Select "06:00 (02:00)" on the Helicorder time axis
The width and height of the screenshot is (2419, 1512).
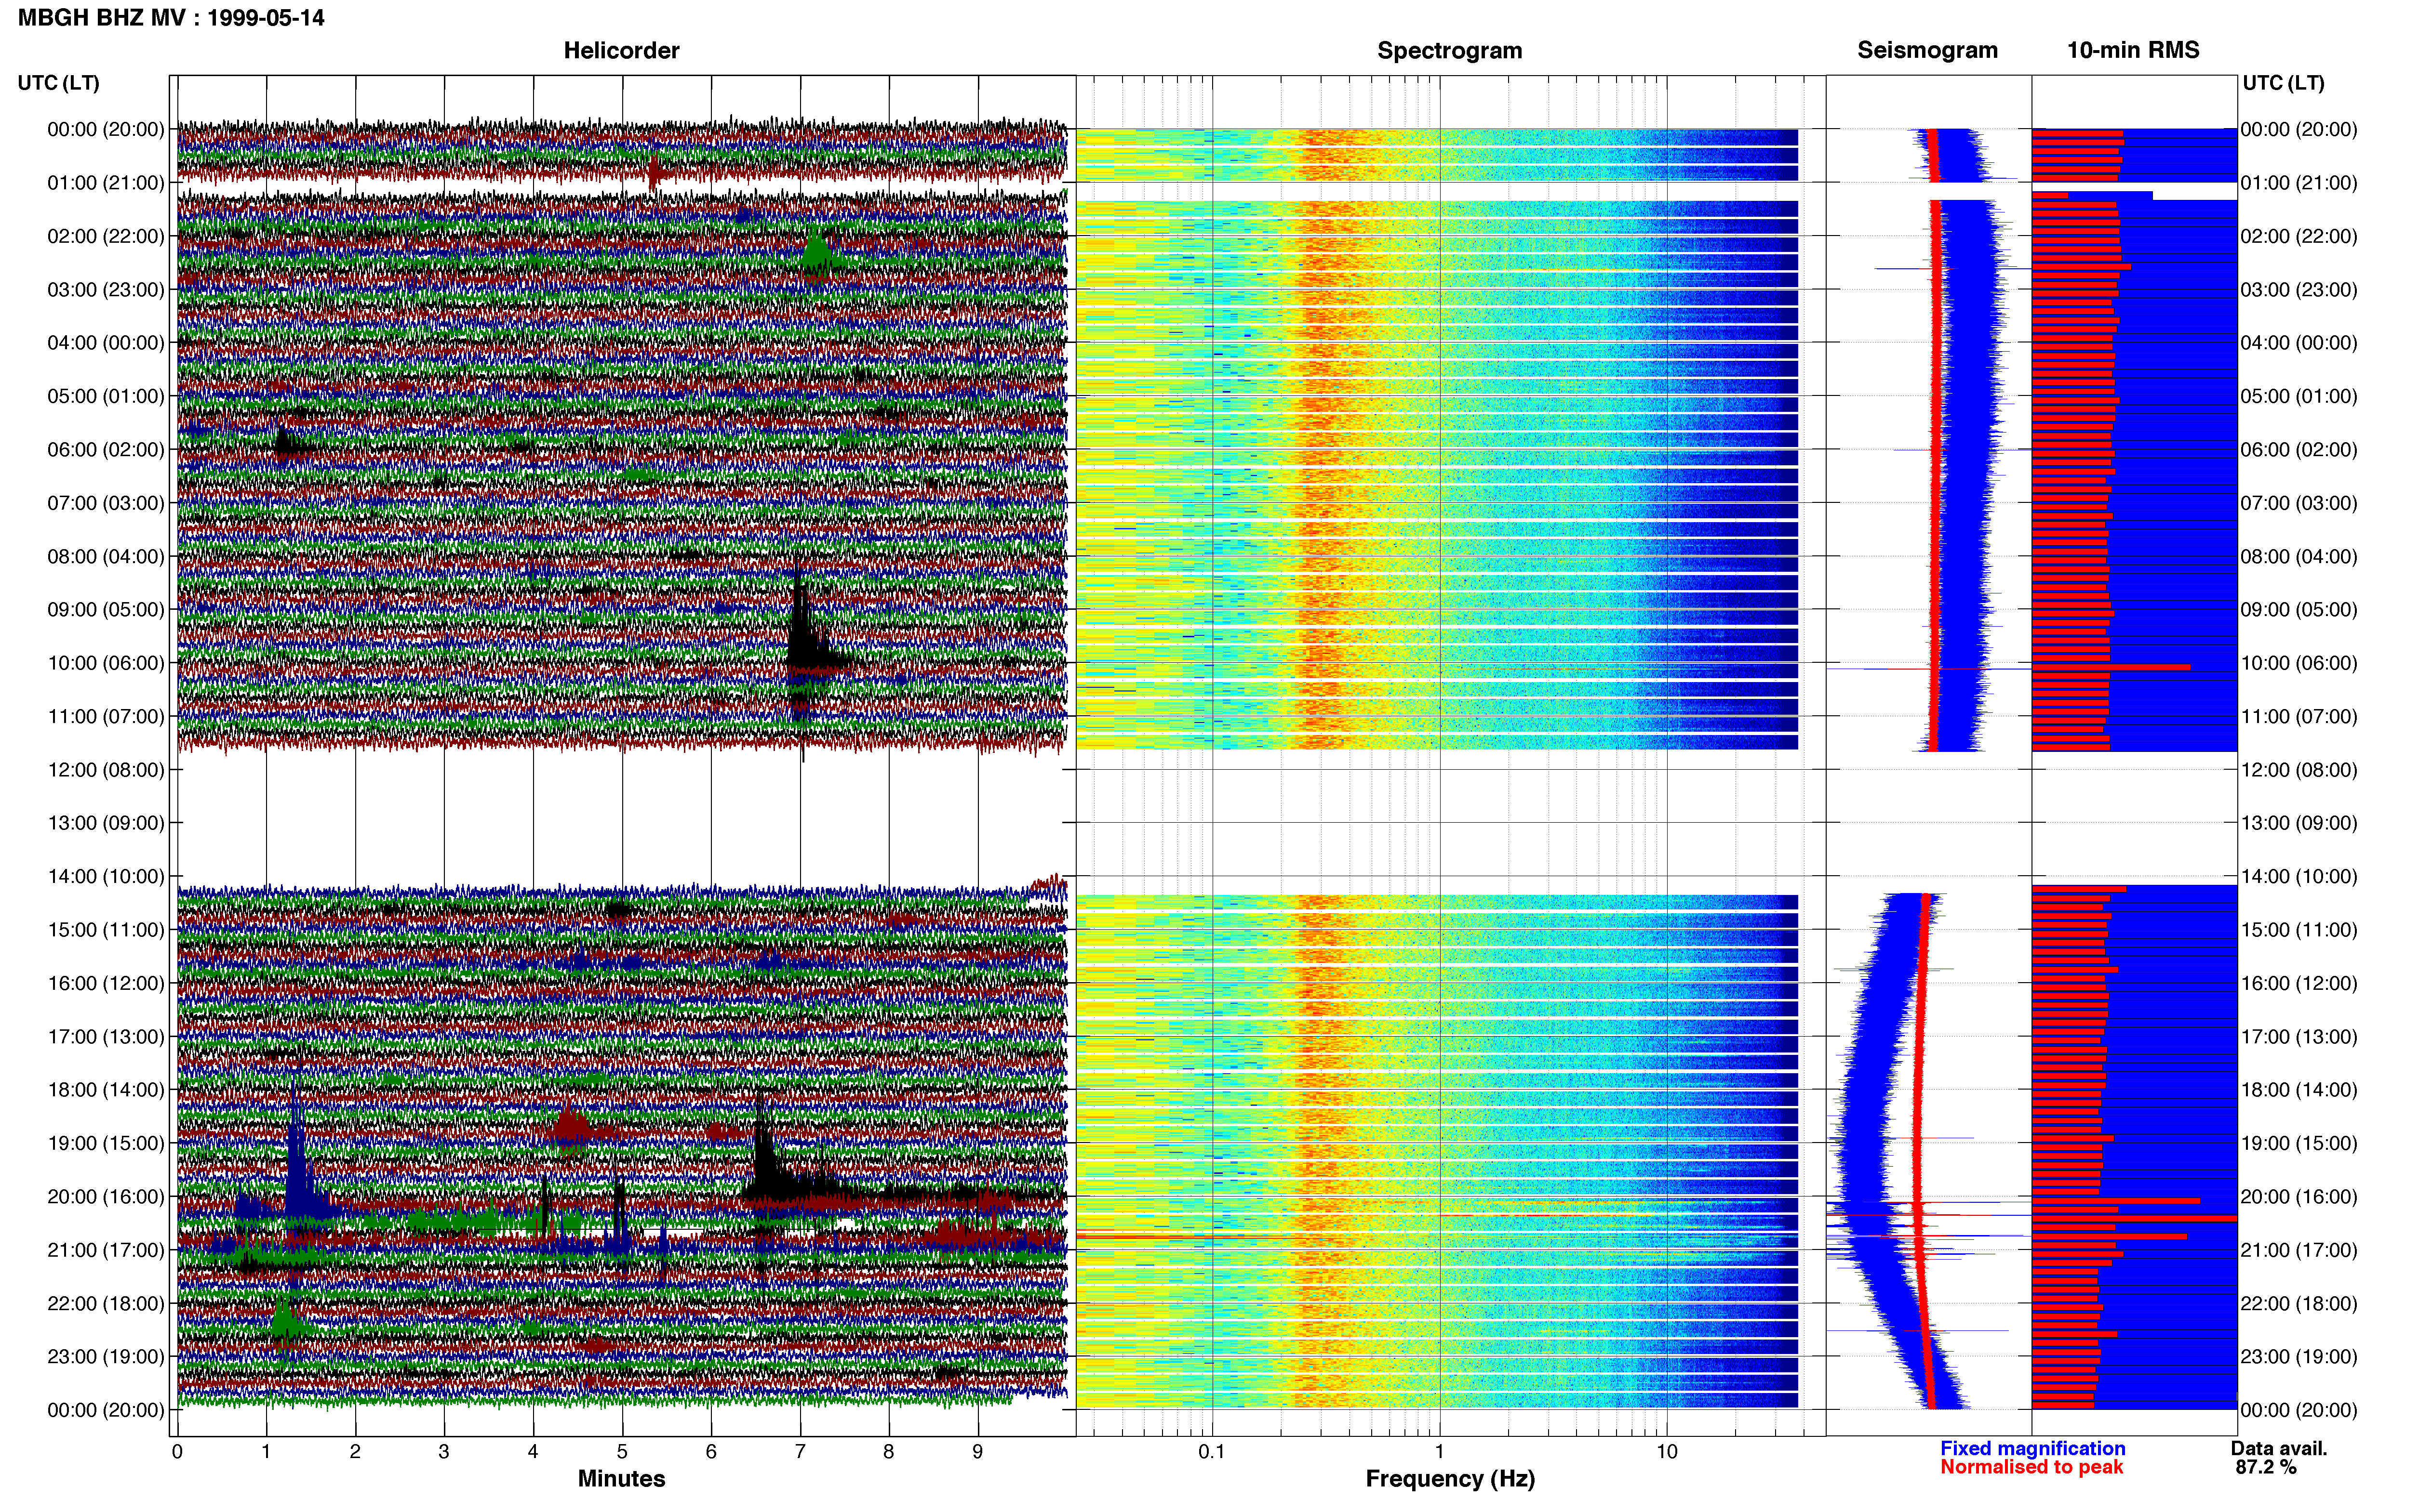(106, 450)
